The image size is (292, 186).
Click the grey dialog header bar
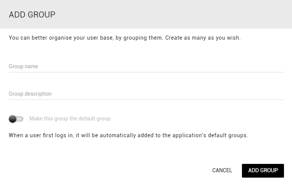coord(146,14)
